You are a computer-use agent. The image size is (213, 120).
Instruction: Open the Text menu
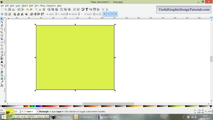coord(36,6)
